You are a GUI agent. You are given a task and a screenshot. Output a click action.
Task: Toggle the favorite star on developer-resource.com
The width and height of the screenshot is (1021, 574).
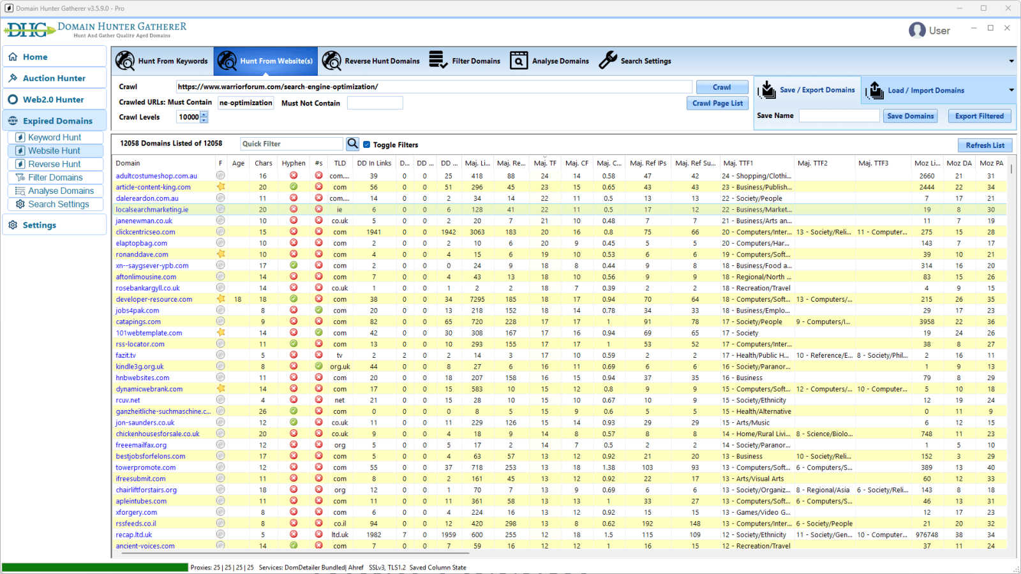(x=221, y=298)
